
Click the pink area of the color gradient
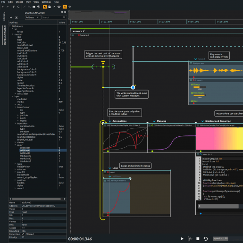(x=204, y=138)
